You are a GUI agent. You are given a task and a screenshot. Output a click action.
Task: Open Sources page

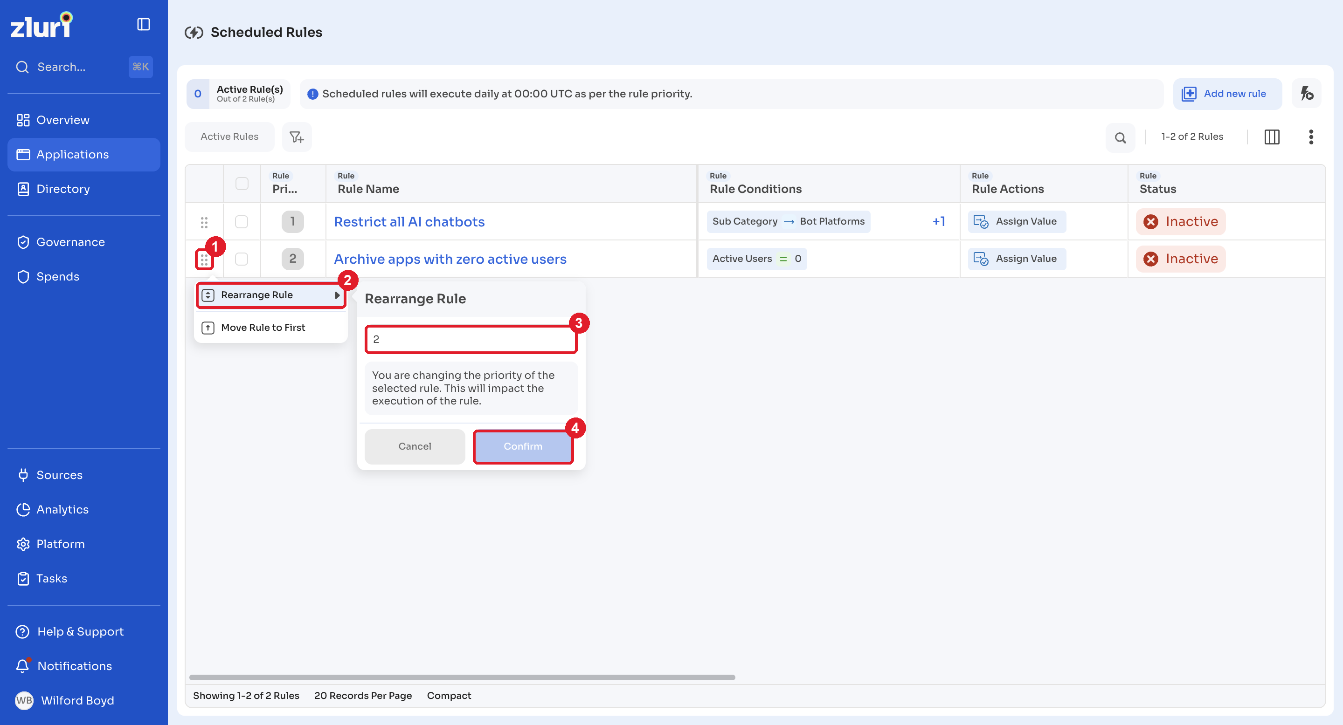[83, 475]
